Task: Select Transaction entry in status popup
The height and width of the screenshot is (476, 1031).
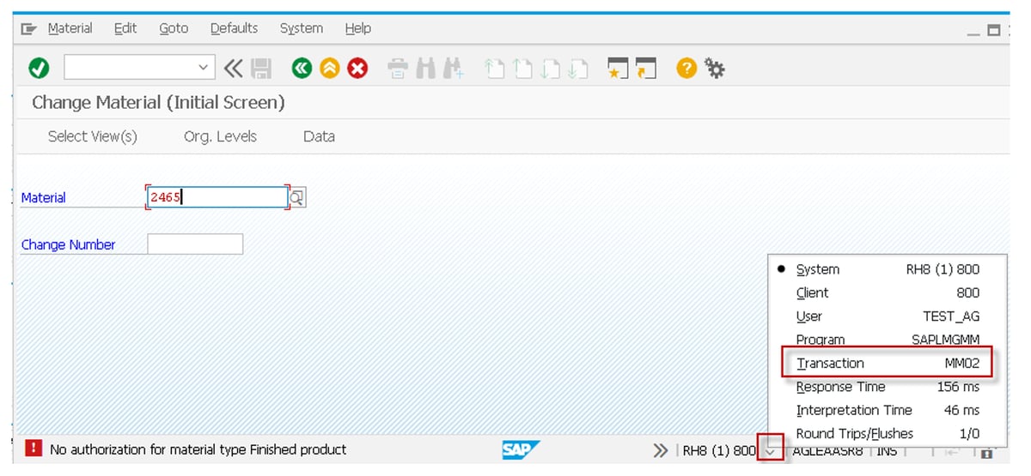Action: (x=888, y=363)
